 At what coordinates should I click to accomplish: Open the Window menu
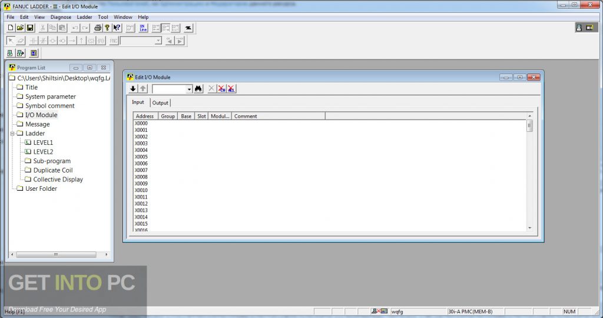coord(122,17)
